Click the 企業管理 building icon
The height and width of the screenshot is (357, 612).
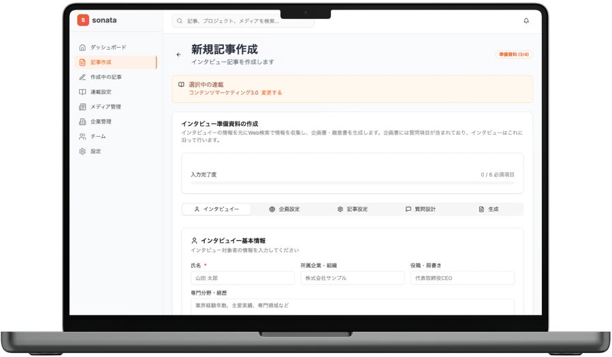pyautogui.click(x=82, y=122)
